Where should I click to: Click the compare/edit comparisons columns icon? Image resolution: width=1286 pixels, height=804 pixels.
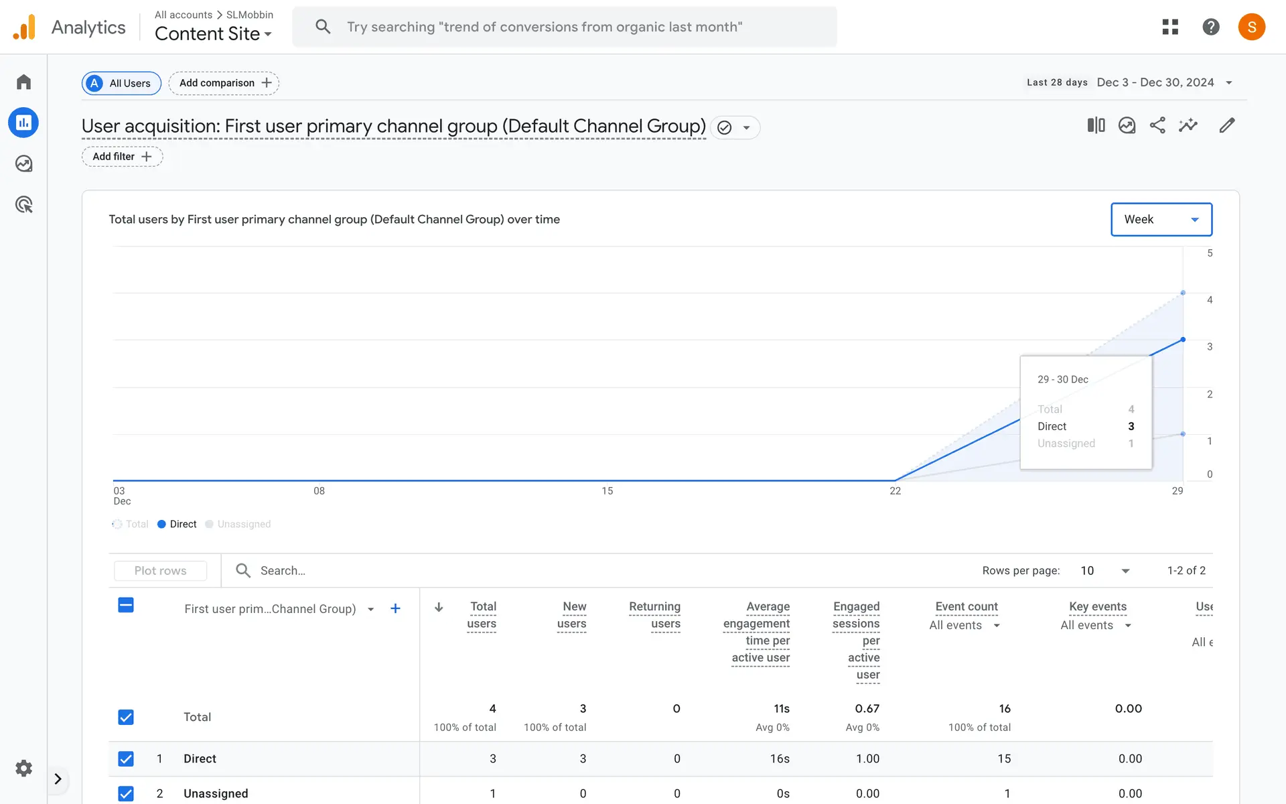tap(1096, 125)
